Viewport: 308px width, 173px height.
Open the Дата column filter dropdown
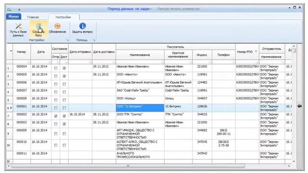tap(49, 62)
